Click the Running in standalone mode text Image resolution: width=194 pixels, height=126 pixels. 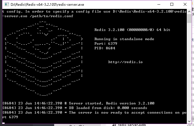coord(124,39)
